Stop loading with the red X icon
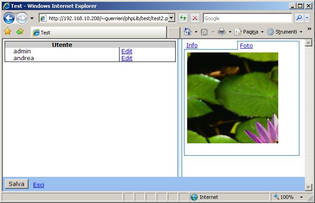 pyautogui.click(x=195, y=18)
